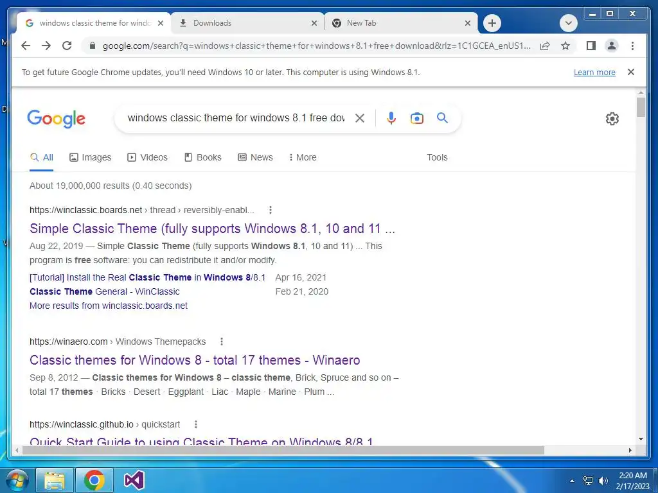Go to Google homepage via the logo
Viewport: 658px width, 493px height.
point(57,119)
